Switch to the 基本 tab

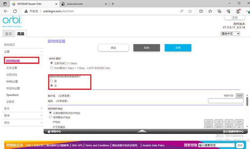click(9, 34)
